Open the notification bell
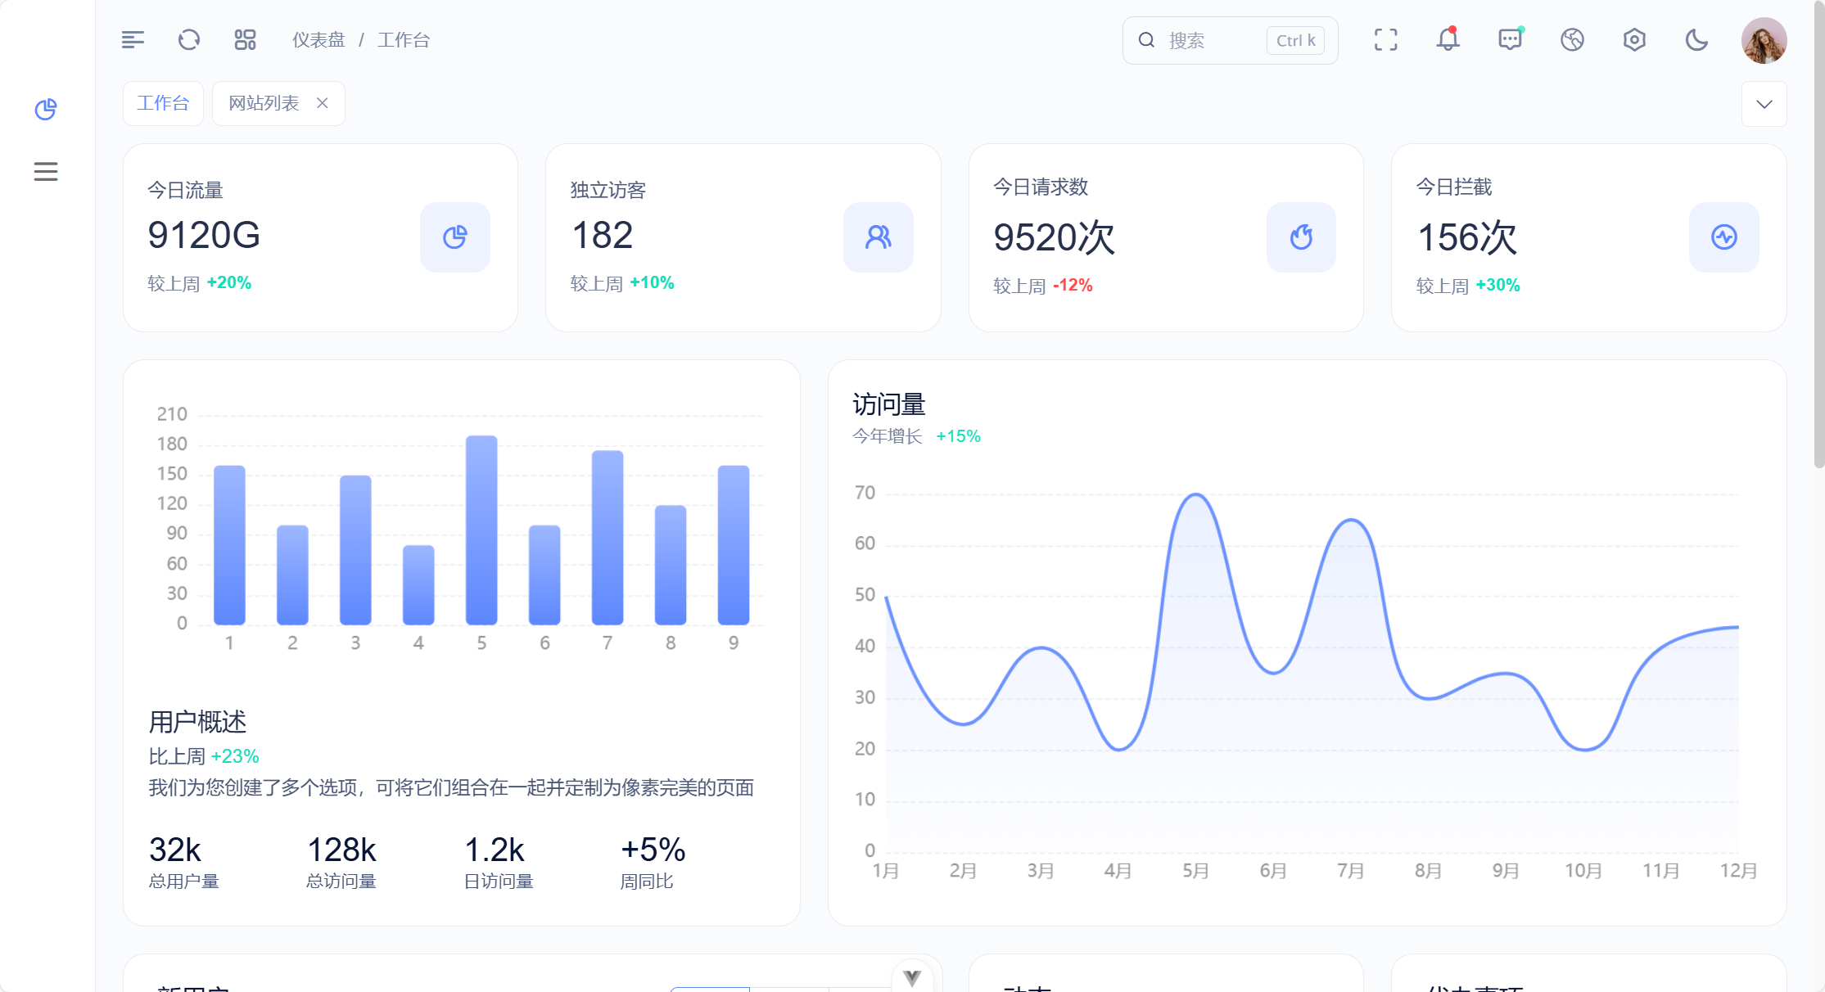Image resolution: width=1825 pixels, height=992 pixels. point(1448,39)
